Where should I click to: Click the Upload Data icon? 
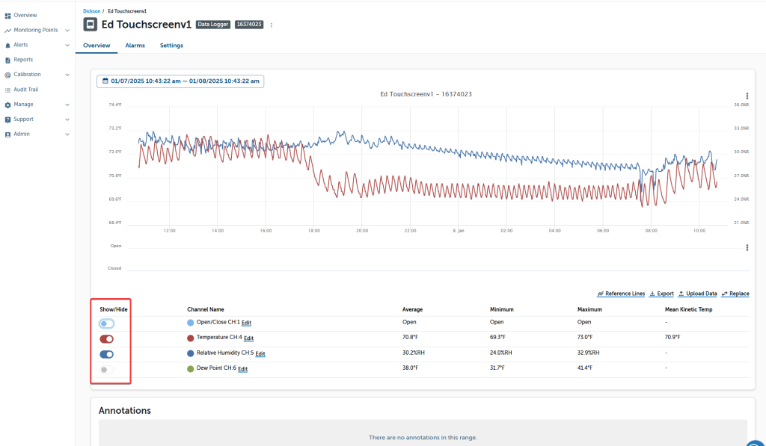(x=681, y=294)
